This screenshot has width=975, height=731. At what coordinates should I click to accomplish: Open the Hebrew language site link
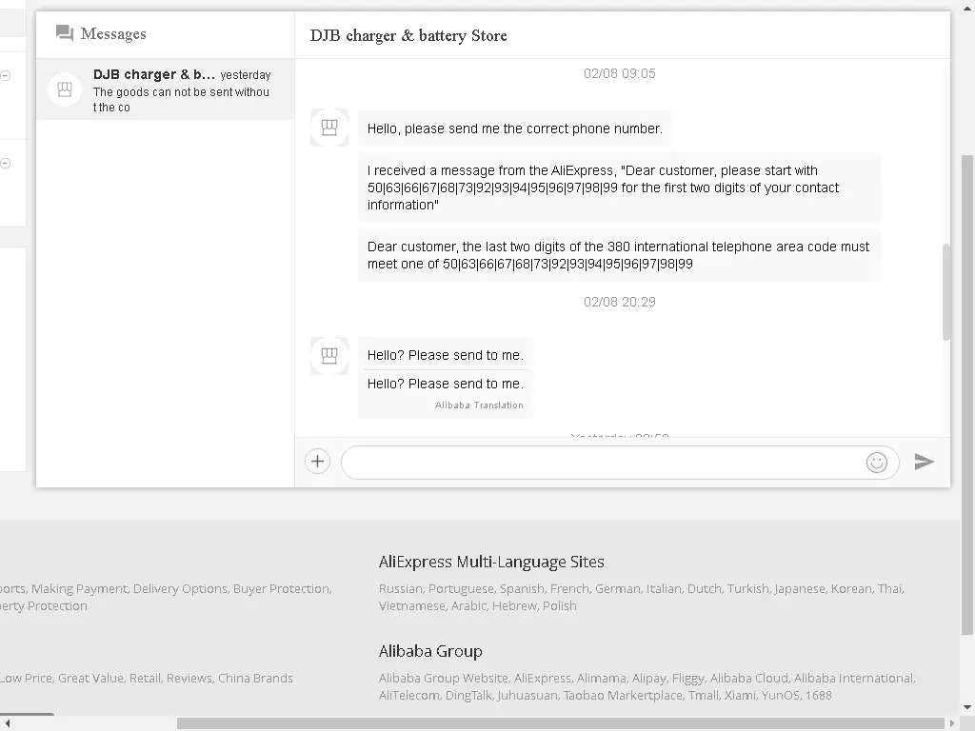pos(513,606)
